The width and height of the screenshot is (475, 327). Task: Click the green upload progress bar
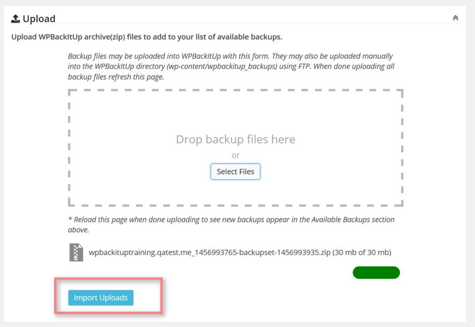pyautogui.click(x=376, y=273)
